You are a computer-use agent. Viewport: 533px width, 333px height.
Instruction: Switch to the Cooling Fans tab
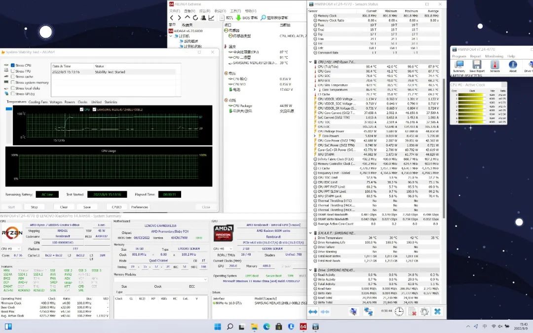tap(38, 102)
